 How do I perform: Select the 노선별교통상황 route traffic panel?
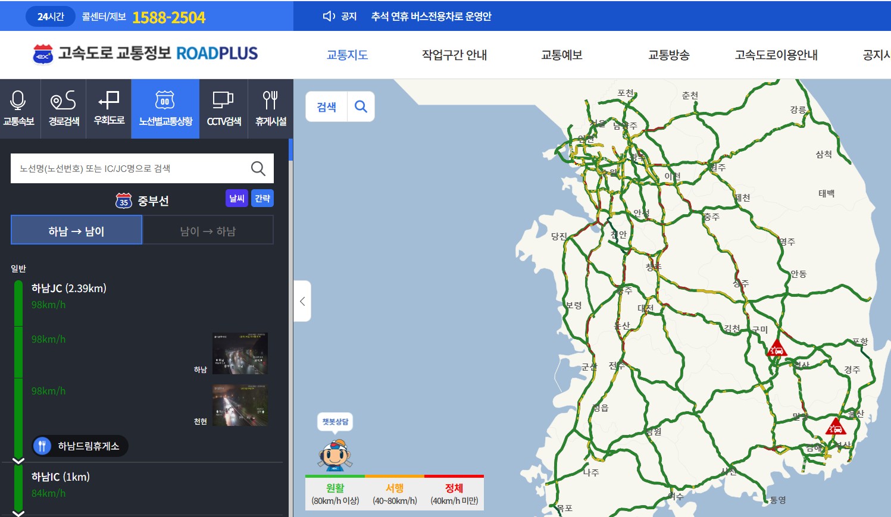(x=165, y=109)
